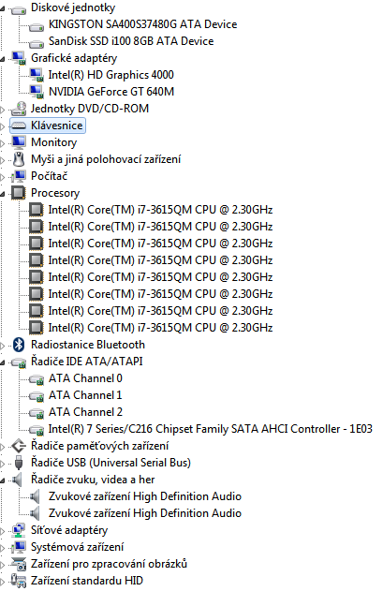The height and width of the screenshot is (606, 383).
Task: Select first Zvukové zařízení High Definition Audio
Action: pos(145,496)
